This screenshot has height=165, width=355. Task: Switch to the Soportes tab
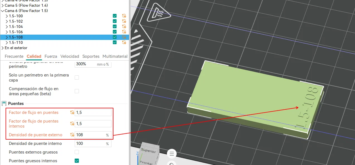91,56
